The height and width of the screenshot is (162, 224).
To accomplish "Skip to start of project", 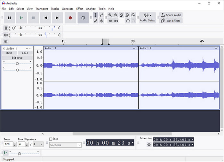I will point(45,18).
